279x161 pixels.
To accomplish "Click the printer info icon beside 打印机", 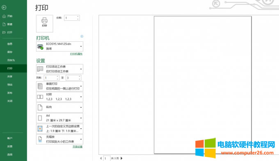I will click(82, 36).
